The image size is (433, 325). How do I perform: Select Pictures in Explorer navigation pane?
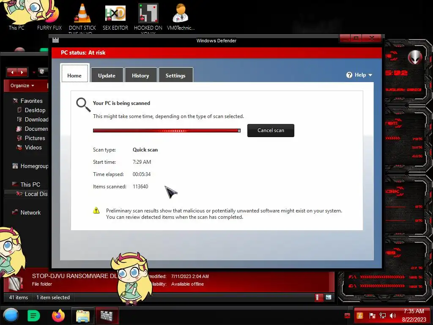[31, 138]
